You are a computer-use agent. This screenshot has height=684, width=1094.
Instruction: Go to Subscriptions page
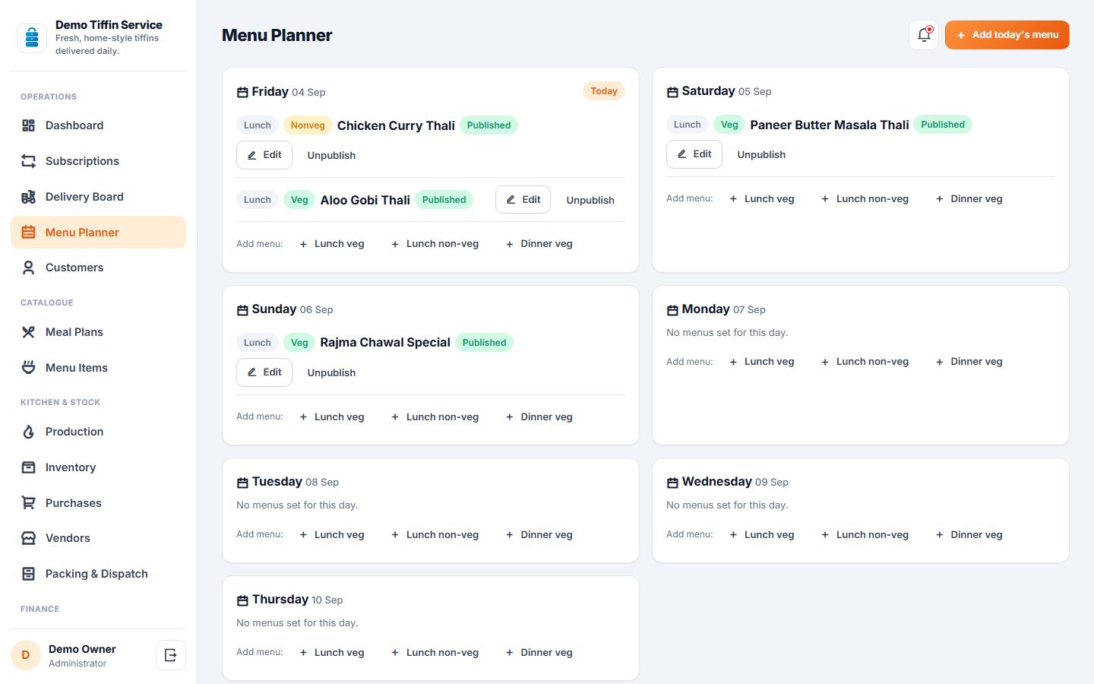99,161
